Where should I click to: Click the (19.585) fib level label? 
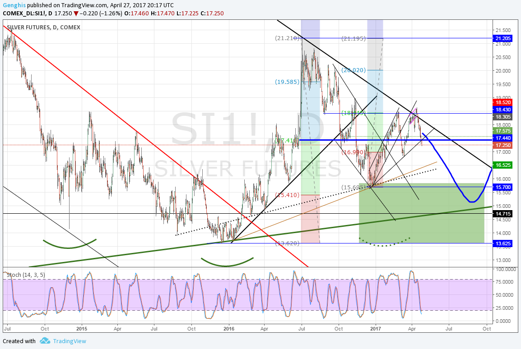click(287, 82)
